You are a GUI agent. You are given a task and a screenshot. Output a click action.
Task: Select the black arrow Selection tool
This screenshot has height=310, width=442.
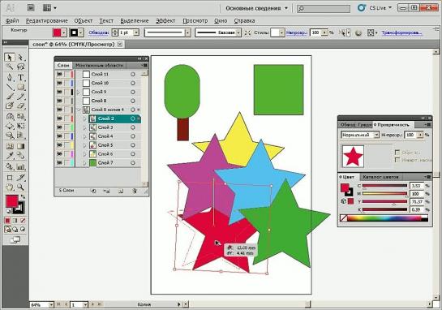[9, 58]
